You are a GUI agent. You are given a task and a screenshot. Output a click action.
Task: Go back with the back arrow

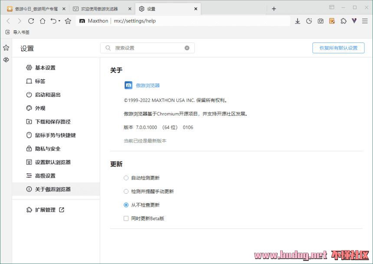(8, 21)
